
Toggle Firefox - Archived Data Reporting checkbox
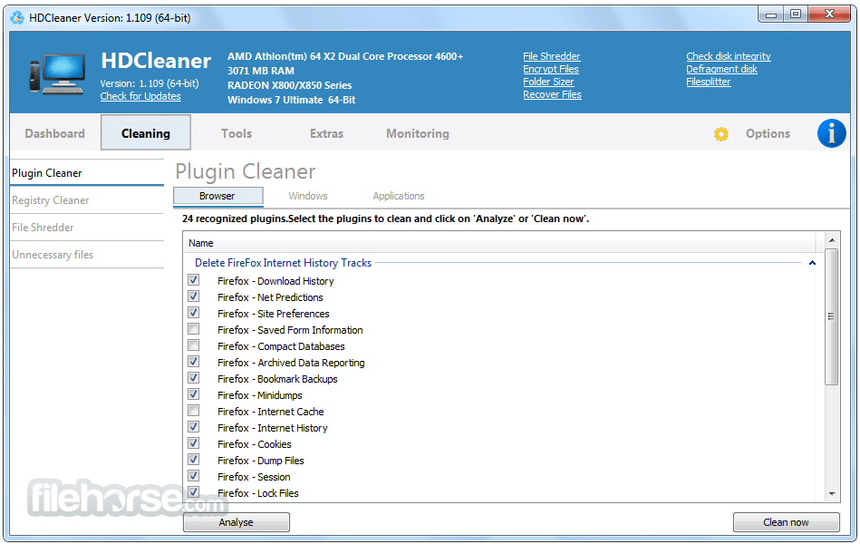(x=194, y=362)
